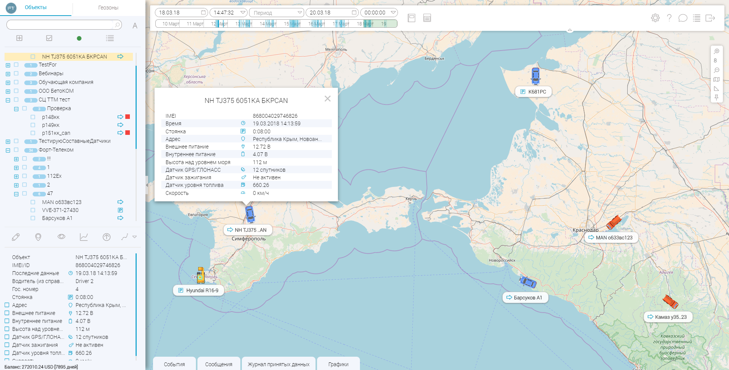Switch to the Геозоны tab
Image resolution: width=729 pixels, height=370 pixels.
(x=108, y=8)
